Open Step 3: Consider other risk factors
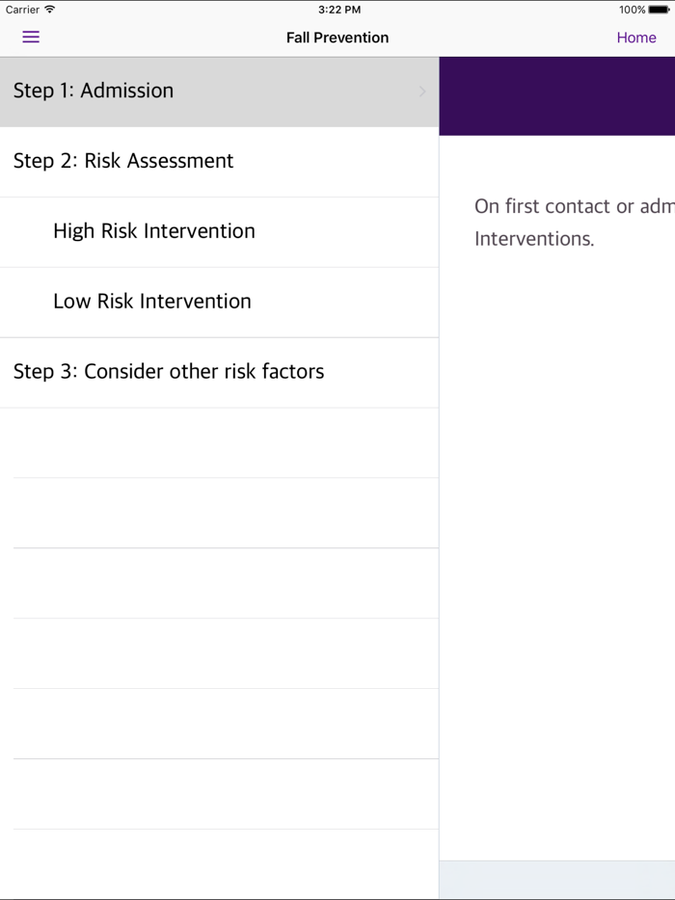This screenshot has height=900, width=675. point(169,372)
